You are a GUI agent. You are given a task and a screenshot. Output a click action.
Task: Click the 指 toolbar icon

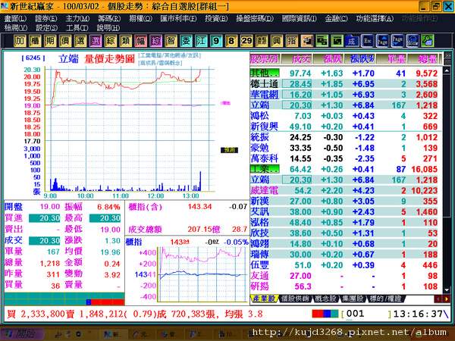pos(292,41)
